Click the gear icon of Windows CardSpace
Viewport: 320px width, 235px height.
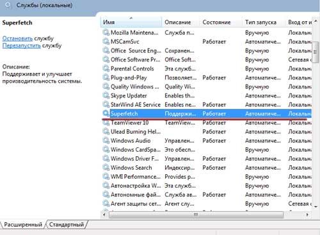[106, 150]
